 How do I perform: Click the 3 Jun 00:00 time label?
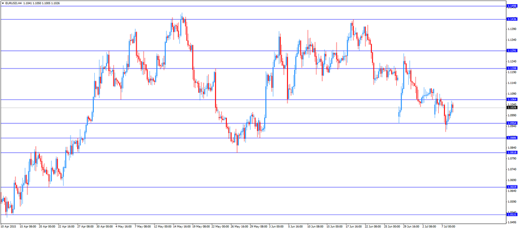pos(276,227)
